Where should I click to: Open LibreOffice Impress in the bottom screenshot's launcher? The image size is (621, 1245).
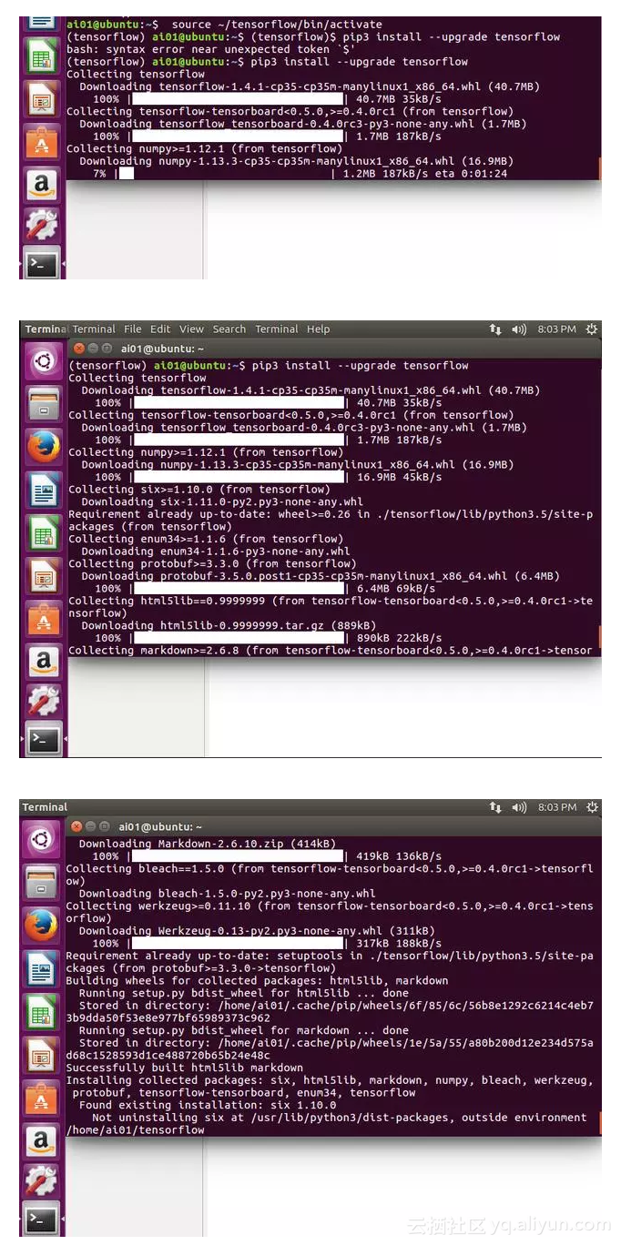(x=41, y=1054)
